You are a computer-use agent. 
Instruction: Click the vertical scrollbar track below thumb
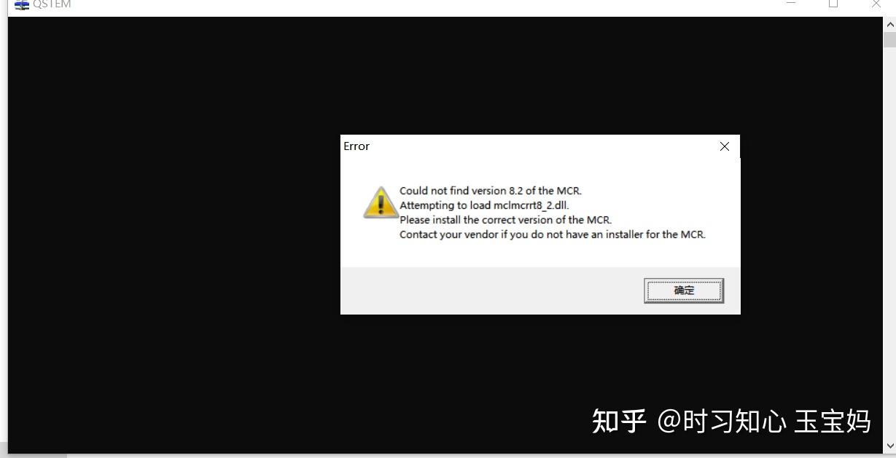click(x=889, y=242)
